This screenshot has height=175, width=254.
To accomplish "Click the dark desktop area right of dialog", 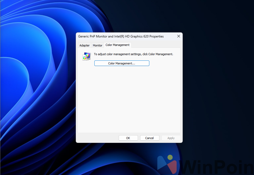I will pos(217,79).
